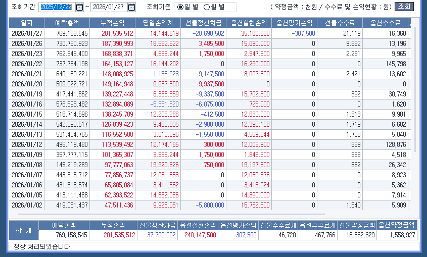Click the 합계 total 선물정산차금 -37,790,002

160,235
